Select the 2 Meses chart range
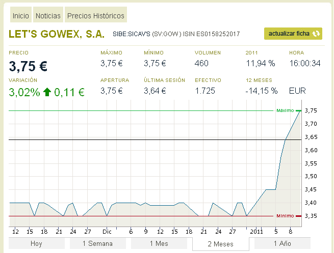 (220, 244)
